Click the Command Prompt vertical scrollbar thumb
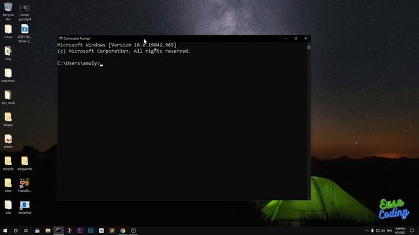419x235 pixels. (309, 48)
